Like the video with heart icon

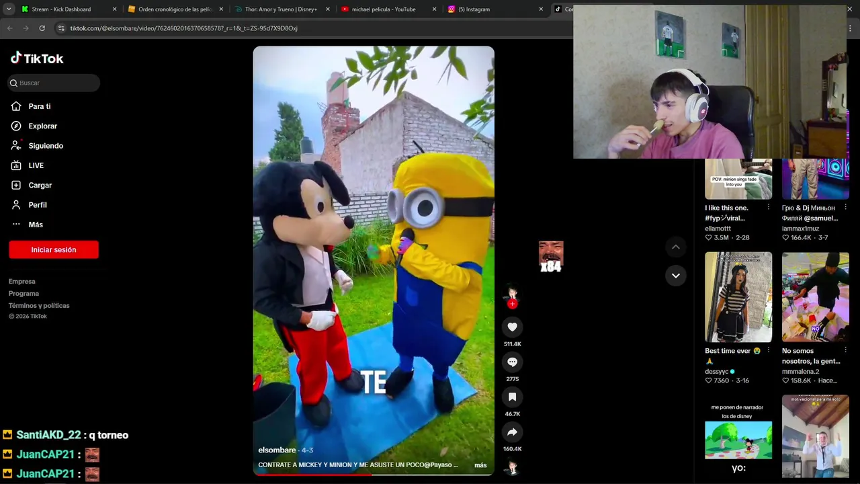click(x=512, y=327)
